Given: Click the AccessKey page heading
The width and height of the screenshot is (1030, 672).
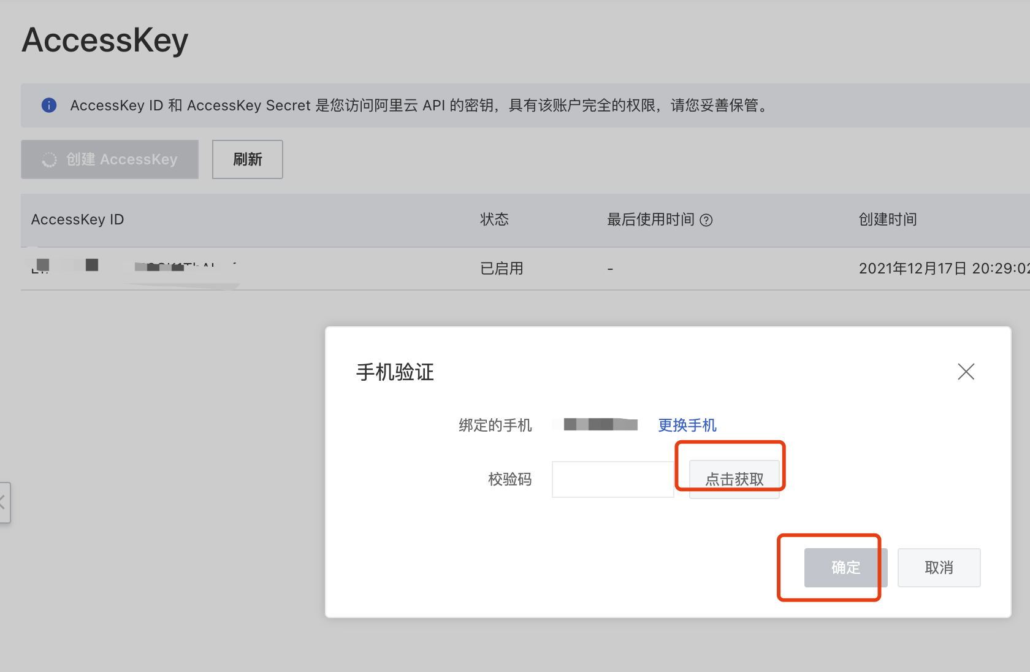Looking at the screenshot, I should [105, 40].
